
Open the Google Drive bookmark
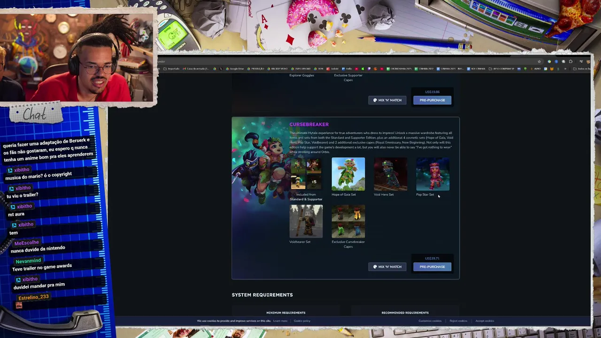tap(234, 69)
